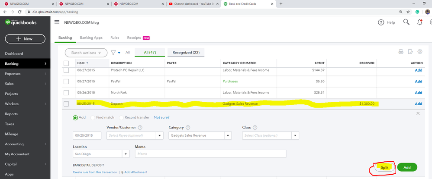Open My Accountant in sidebar
The image size is (432, 179).
click(x=17, y=154)
